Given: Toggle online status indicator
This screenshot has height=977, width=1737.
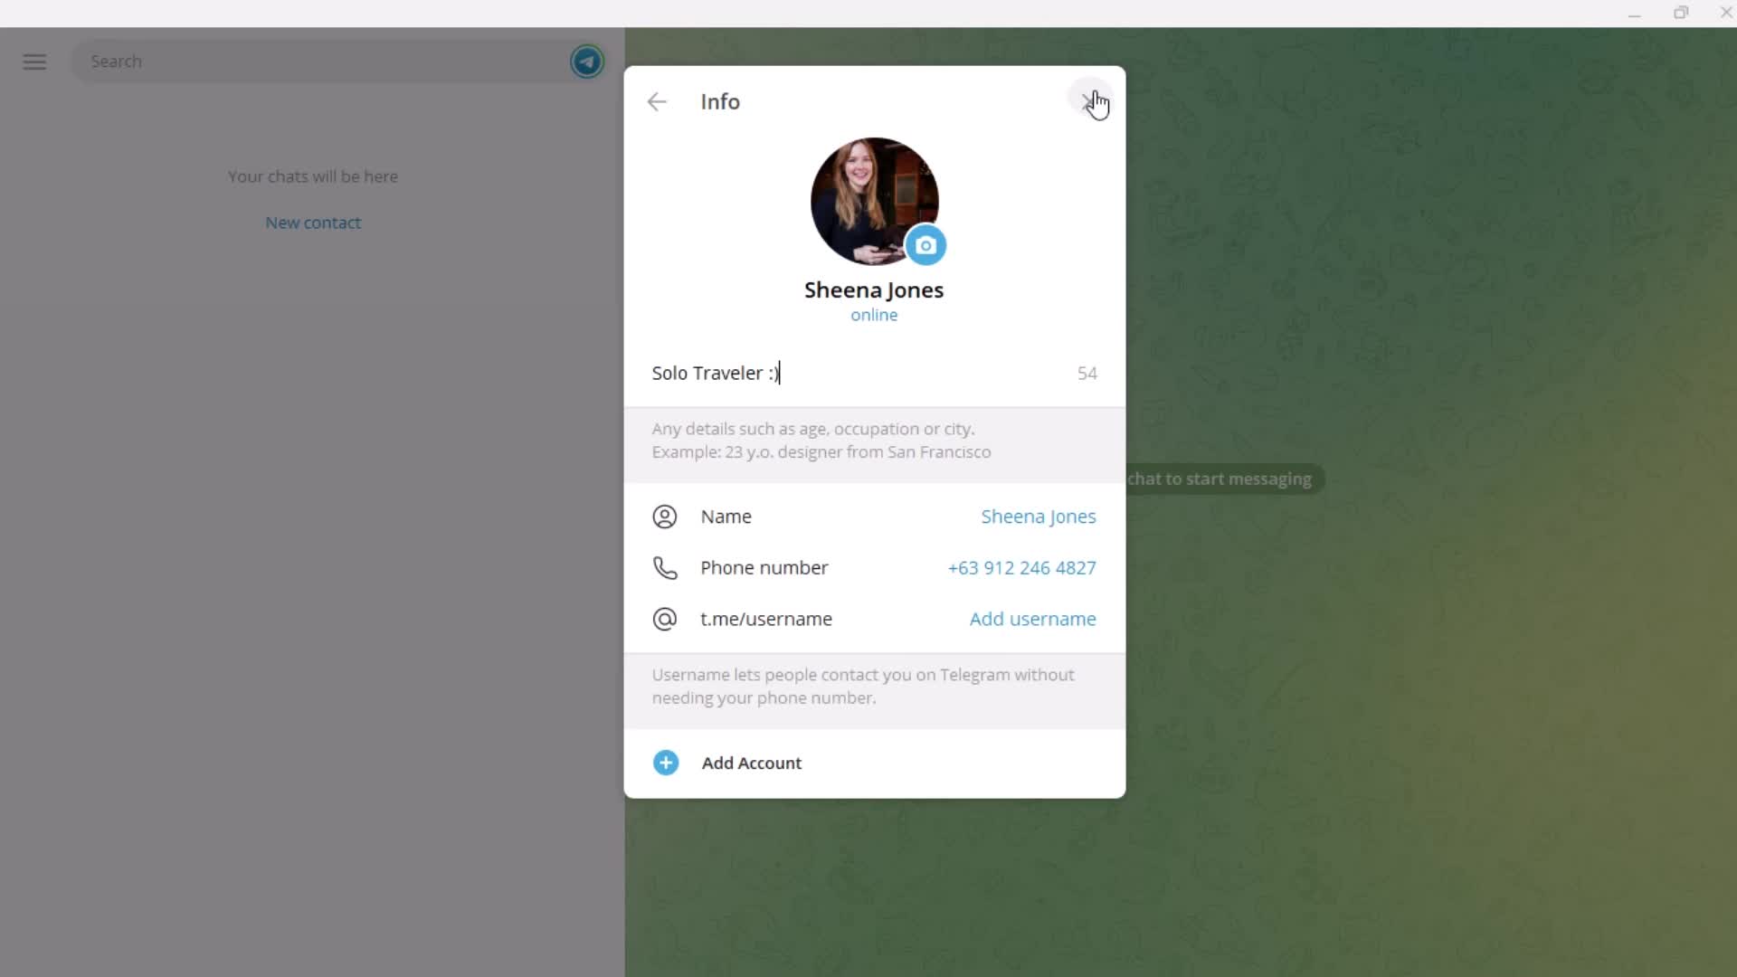Looking at the screenshot, I should click(x=877, y=316).
